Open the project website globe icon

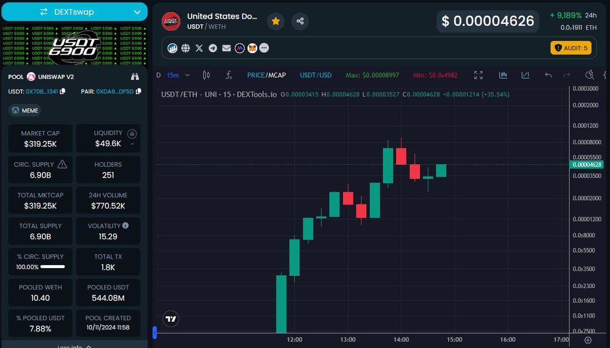[x=186, y=48]
